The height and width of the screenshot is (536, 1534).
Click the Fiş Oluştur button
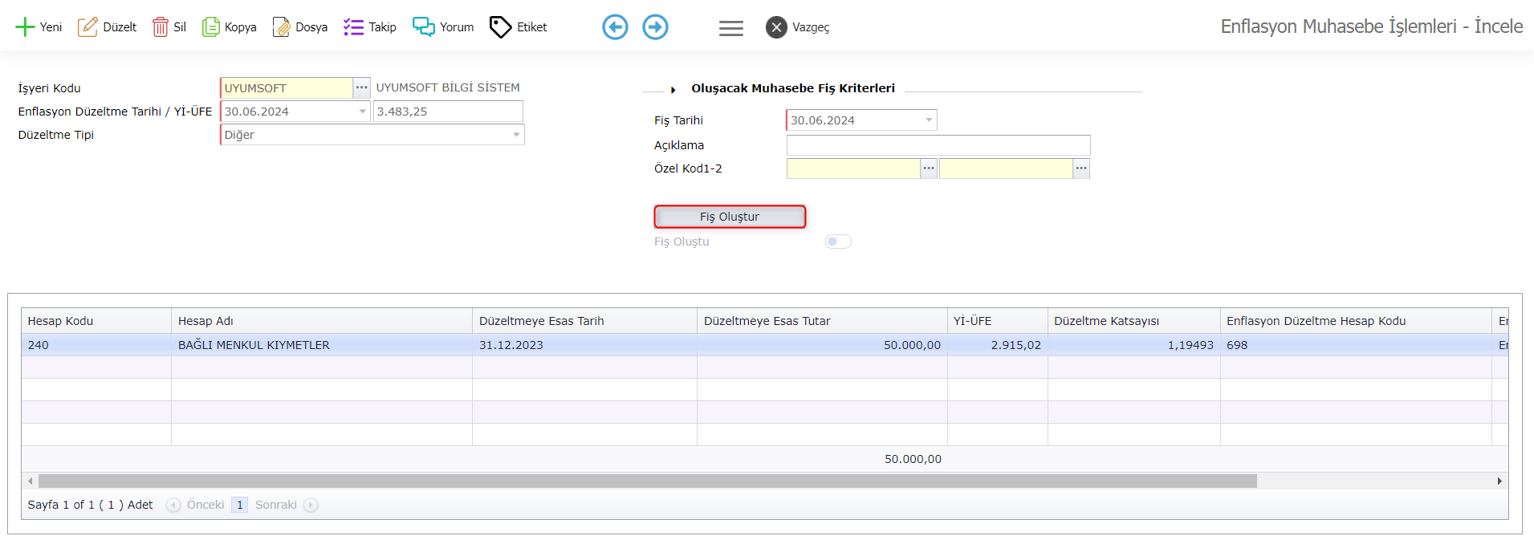[730, 217]
